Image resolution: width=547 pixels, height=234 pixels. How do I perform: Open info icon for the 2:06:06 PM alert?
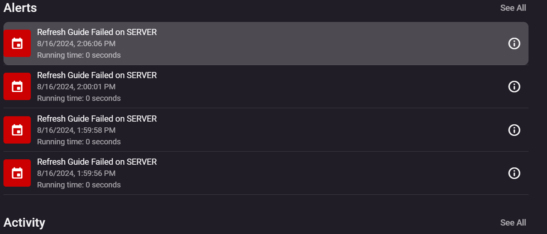tap(514, 43)
